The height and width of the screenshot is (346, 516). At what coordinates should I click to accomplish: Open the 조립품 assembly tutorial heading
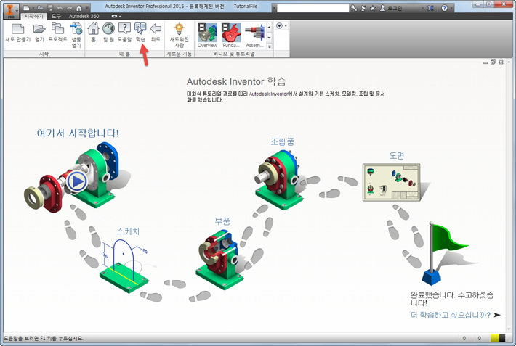283,141
